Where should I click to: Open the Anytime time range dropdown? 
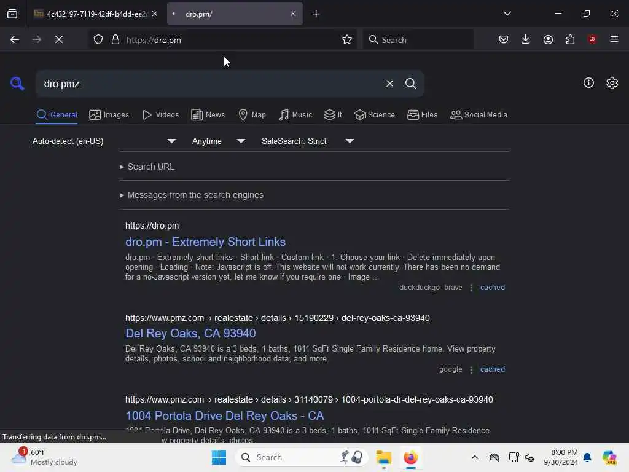[219, 141]
